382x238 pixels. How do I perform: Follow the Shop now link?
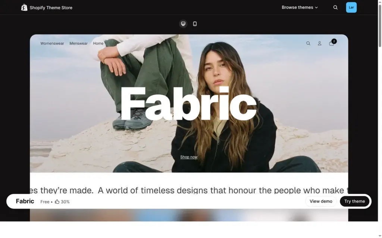[189, 157]
